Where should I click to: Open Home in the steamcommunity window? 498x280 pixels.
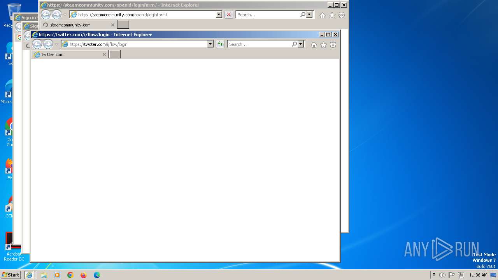(x=323, y=15)
